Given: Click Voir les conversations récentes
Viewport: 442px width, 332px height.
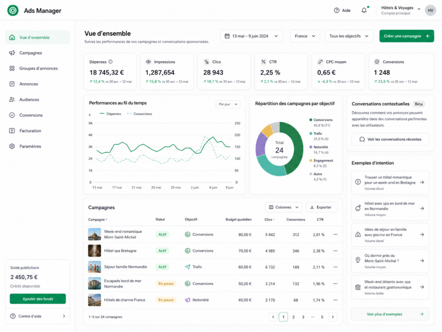Looking at the screenshot, I should pos(390,139).
